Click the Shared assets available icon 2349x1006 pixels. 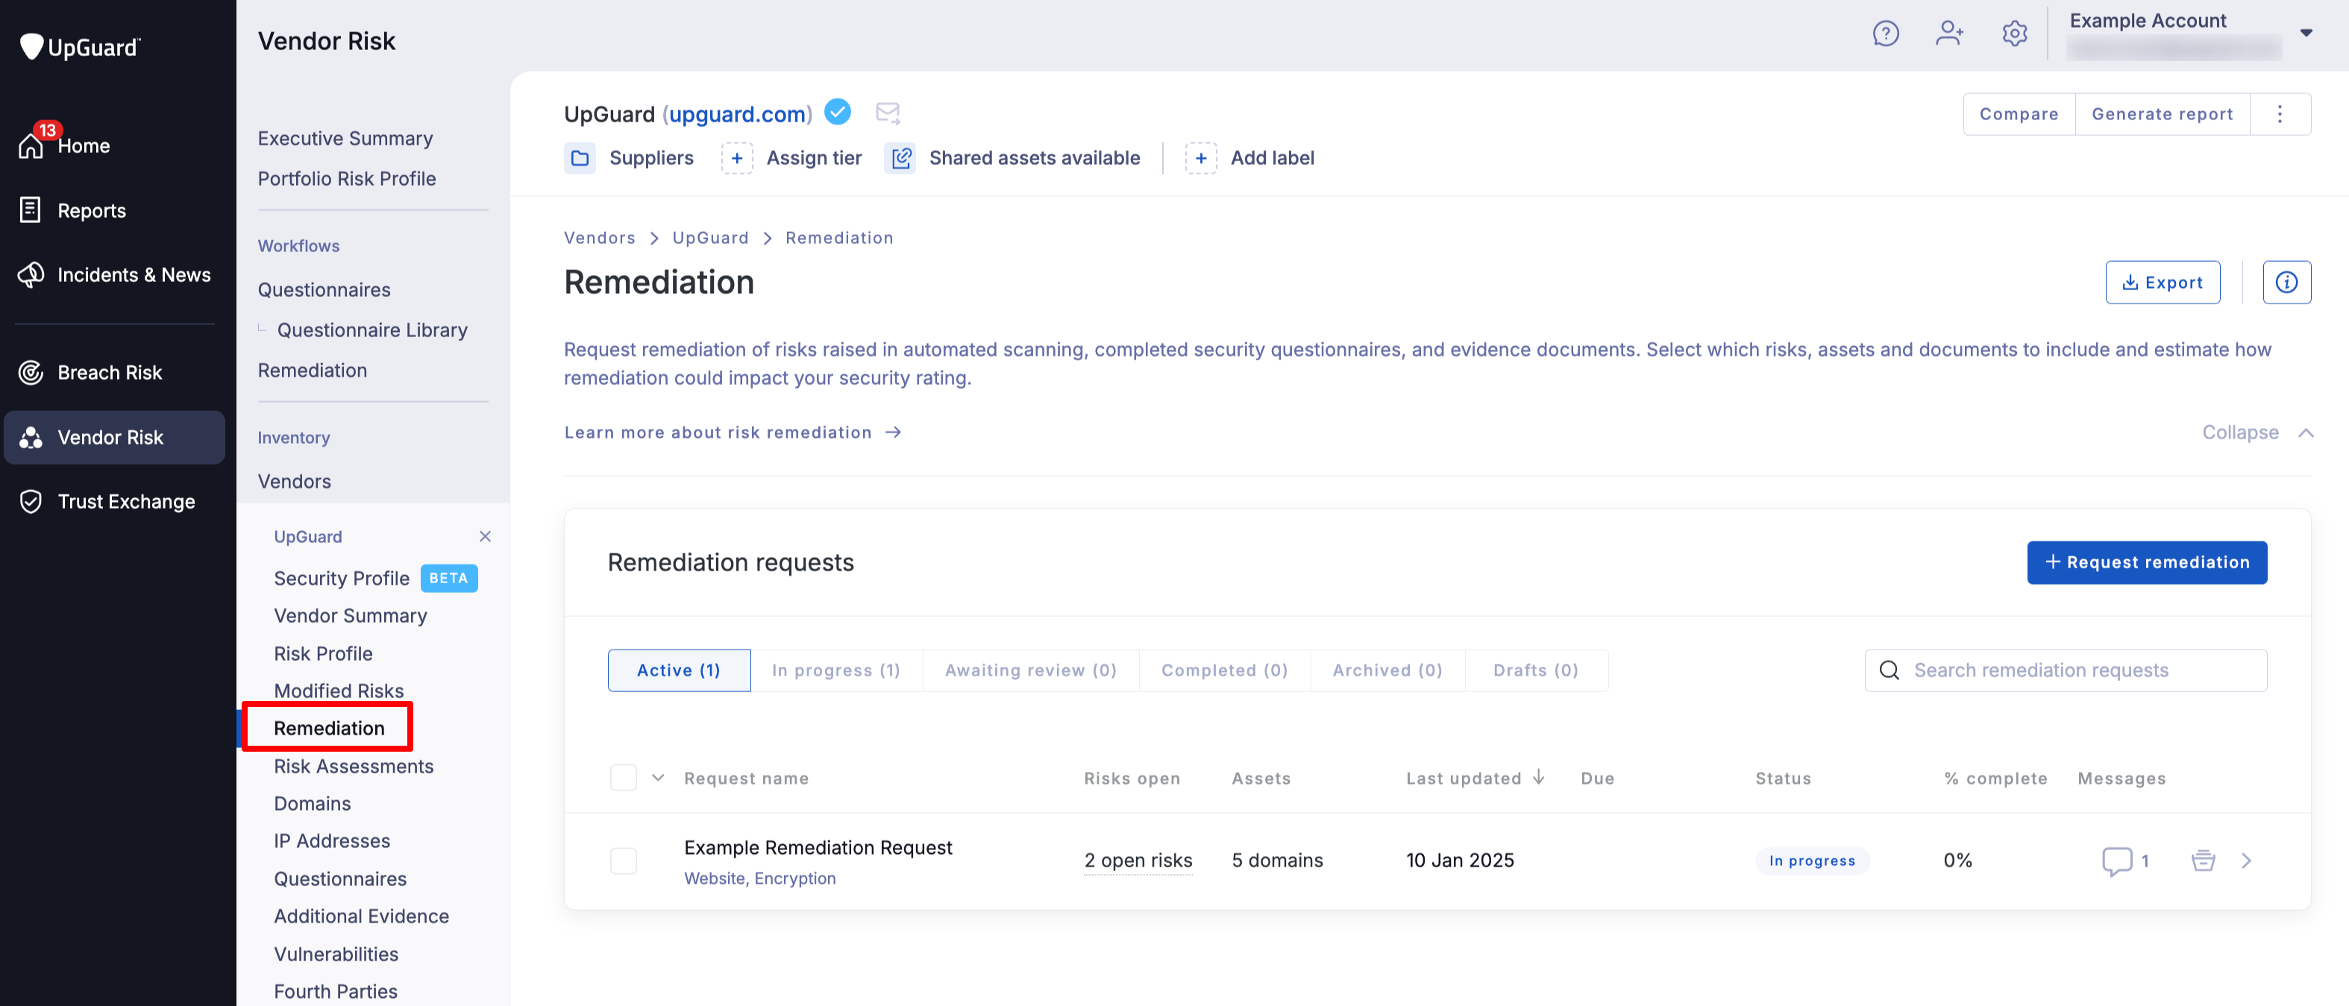tap(900, 157)
